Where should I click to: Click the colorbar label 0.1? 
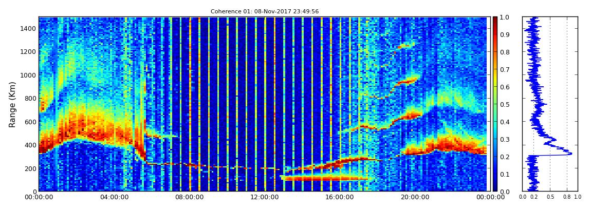pyautogui.click(x=506, y=174)
